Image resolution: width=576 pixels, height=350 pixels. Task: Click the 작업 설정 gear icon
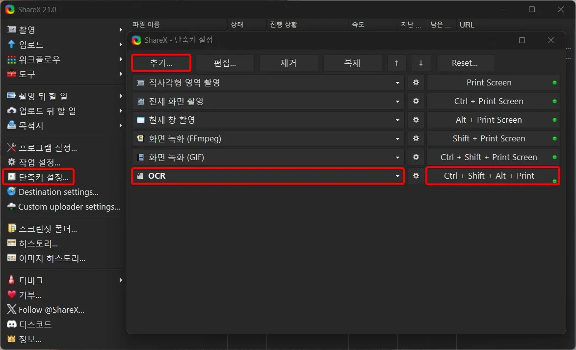12,162
